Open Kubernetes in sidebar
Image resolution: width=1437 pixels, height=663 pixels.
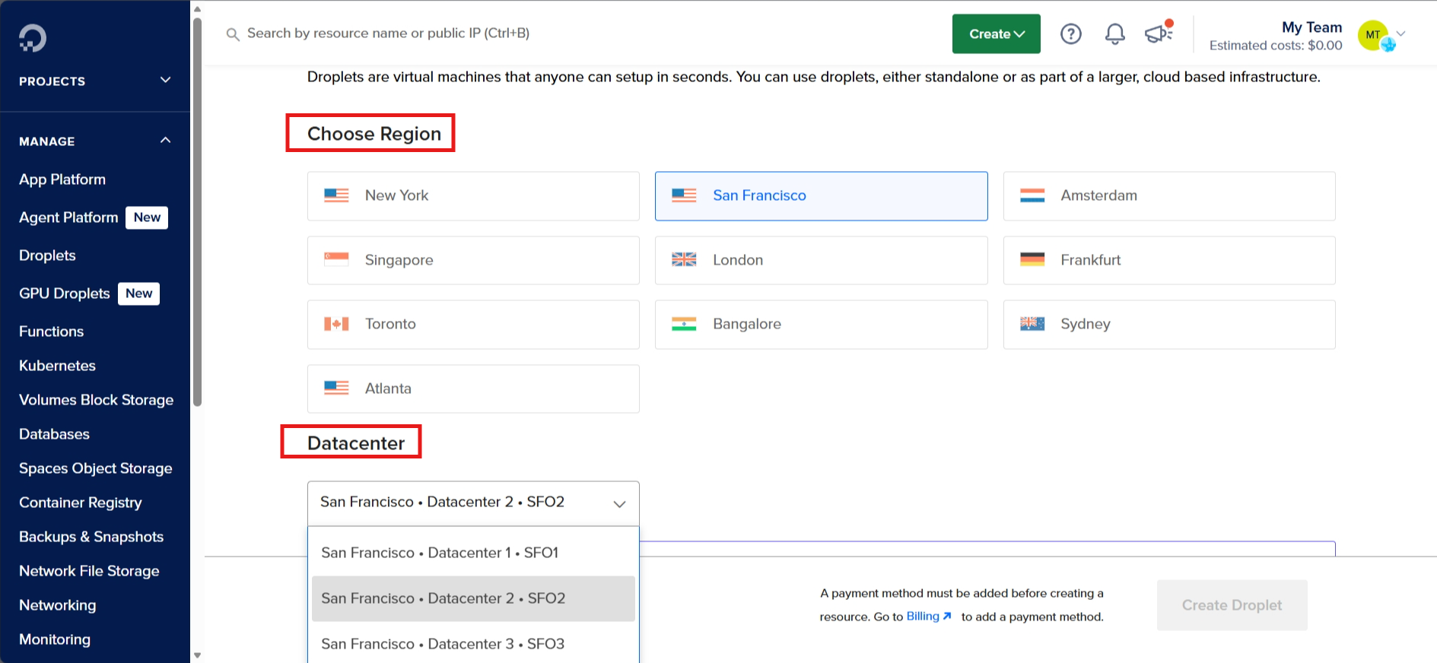click(57, 366)
